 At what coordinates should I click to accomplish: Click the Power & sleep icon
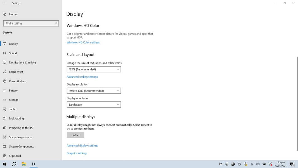click(5, 81)
